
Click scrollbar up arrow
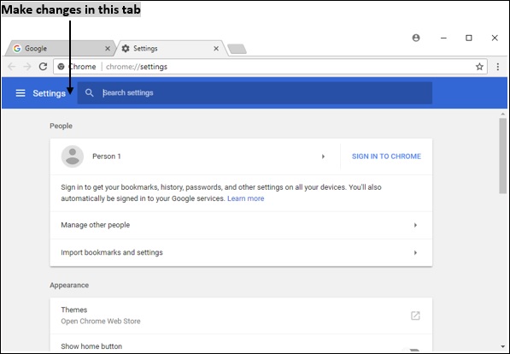click(x=503, y=115)
